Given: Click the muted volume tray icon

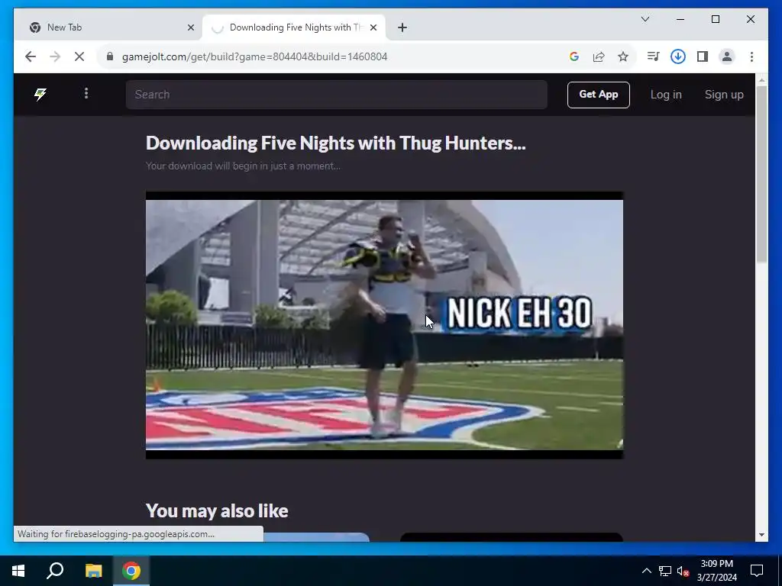Looking at the screenshot, I should [x=683, y=571].
